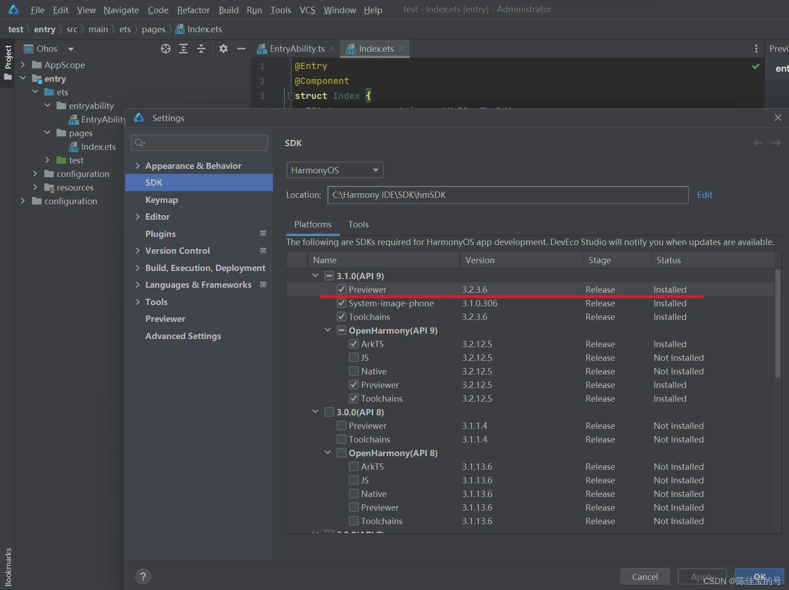Expand the Editor settings category
789x590 pixels.
(138, 216)
